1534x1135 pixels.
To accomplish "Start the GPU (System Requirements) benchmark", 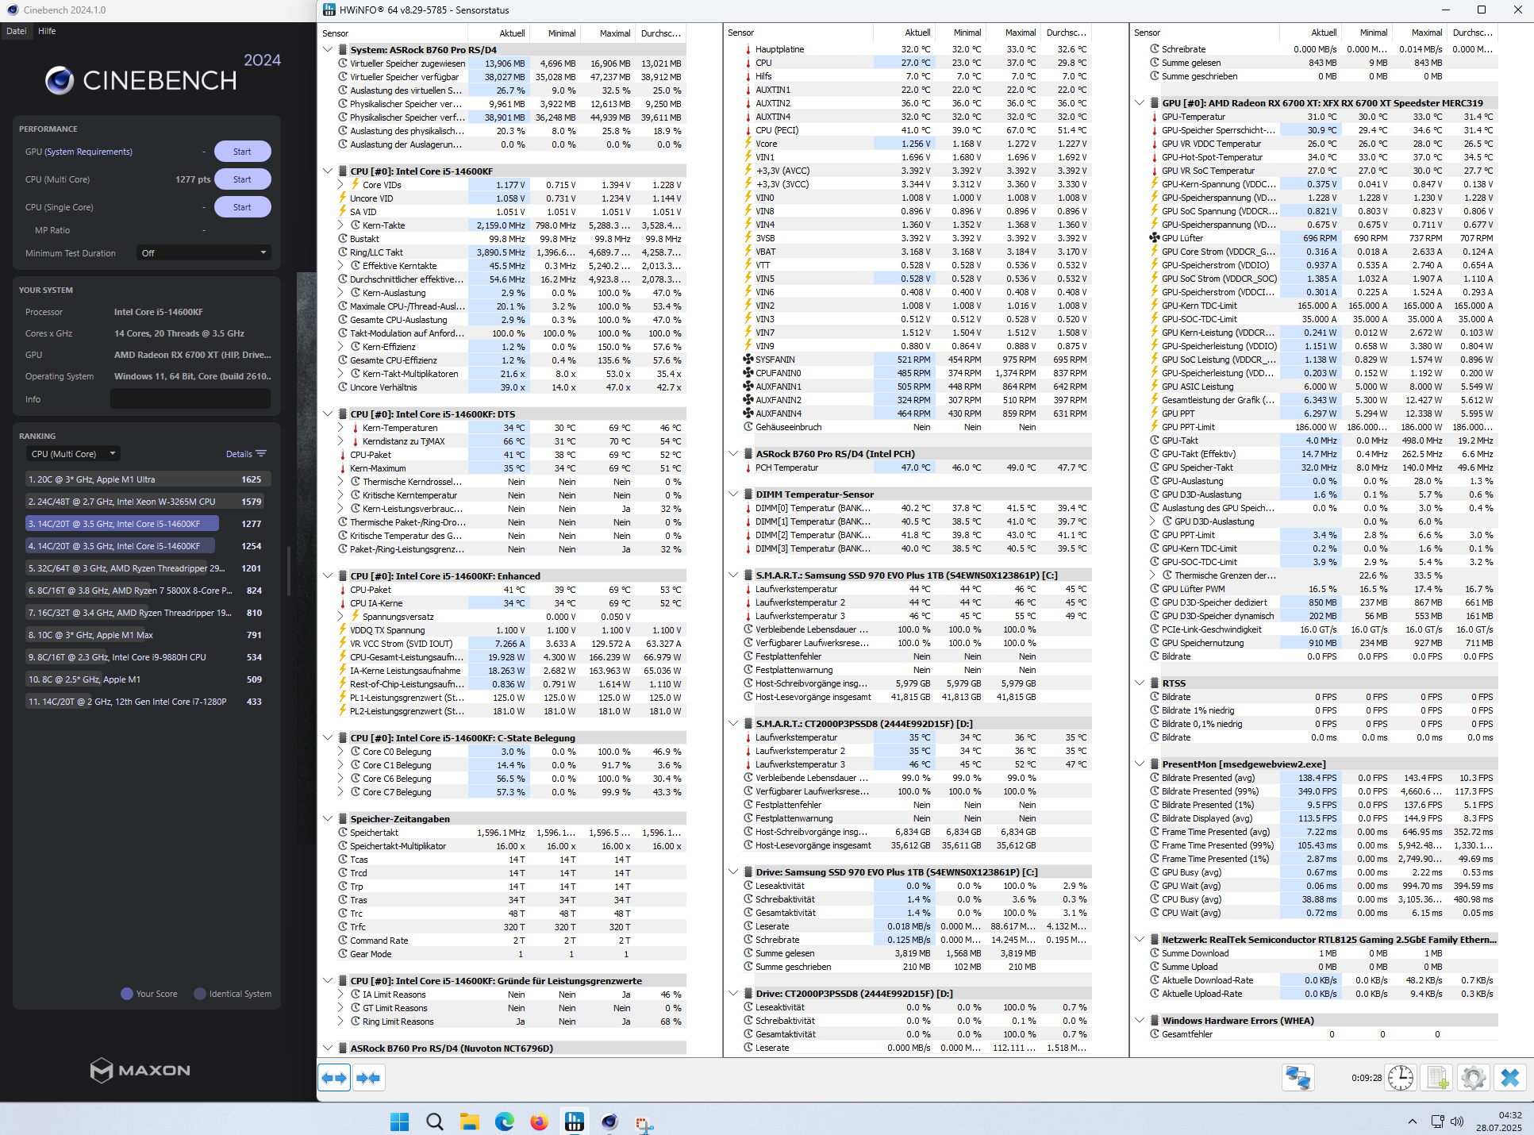I will pyautogui.click(x=242, y=152).
